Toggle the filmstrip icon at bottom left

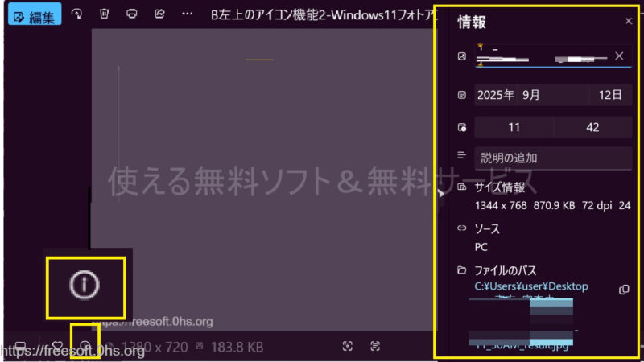(20, 347)
